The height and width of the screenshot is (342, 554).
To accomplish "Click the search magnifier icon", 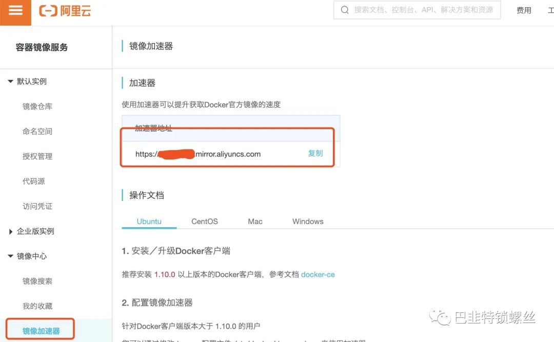I will (345, 10).
